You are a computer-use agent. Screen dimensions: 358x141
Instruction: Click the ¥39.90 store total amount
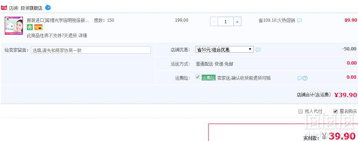tap(346, 95)
